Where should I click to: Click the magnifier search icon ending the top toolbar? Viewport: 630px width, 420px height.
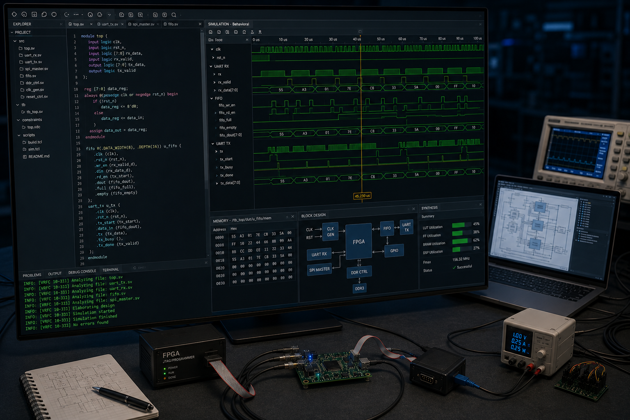coord(174,15)
